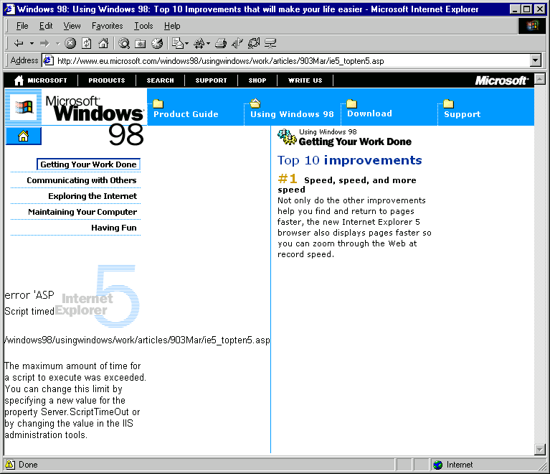
Task: Click the WRITE US link
Action: [x=305, y=80]
